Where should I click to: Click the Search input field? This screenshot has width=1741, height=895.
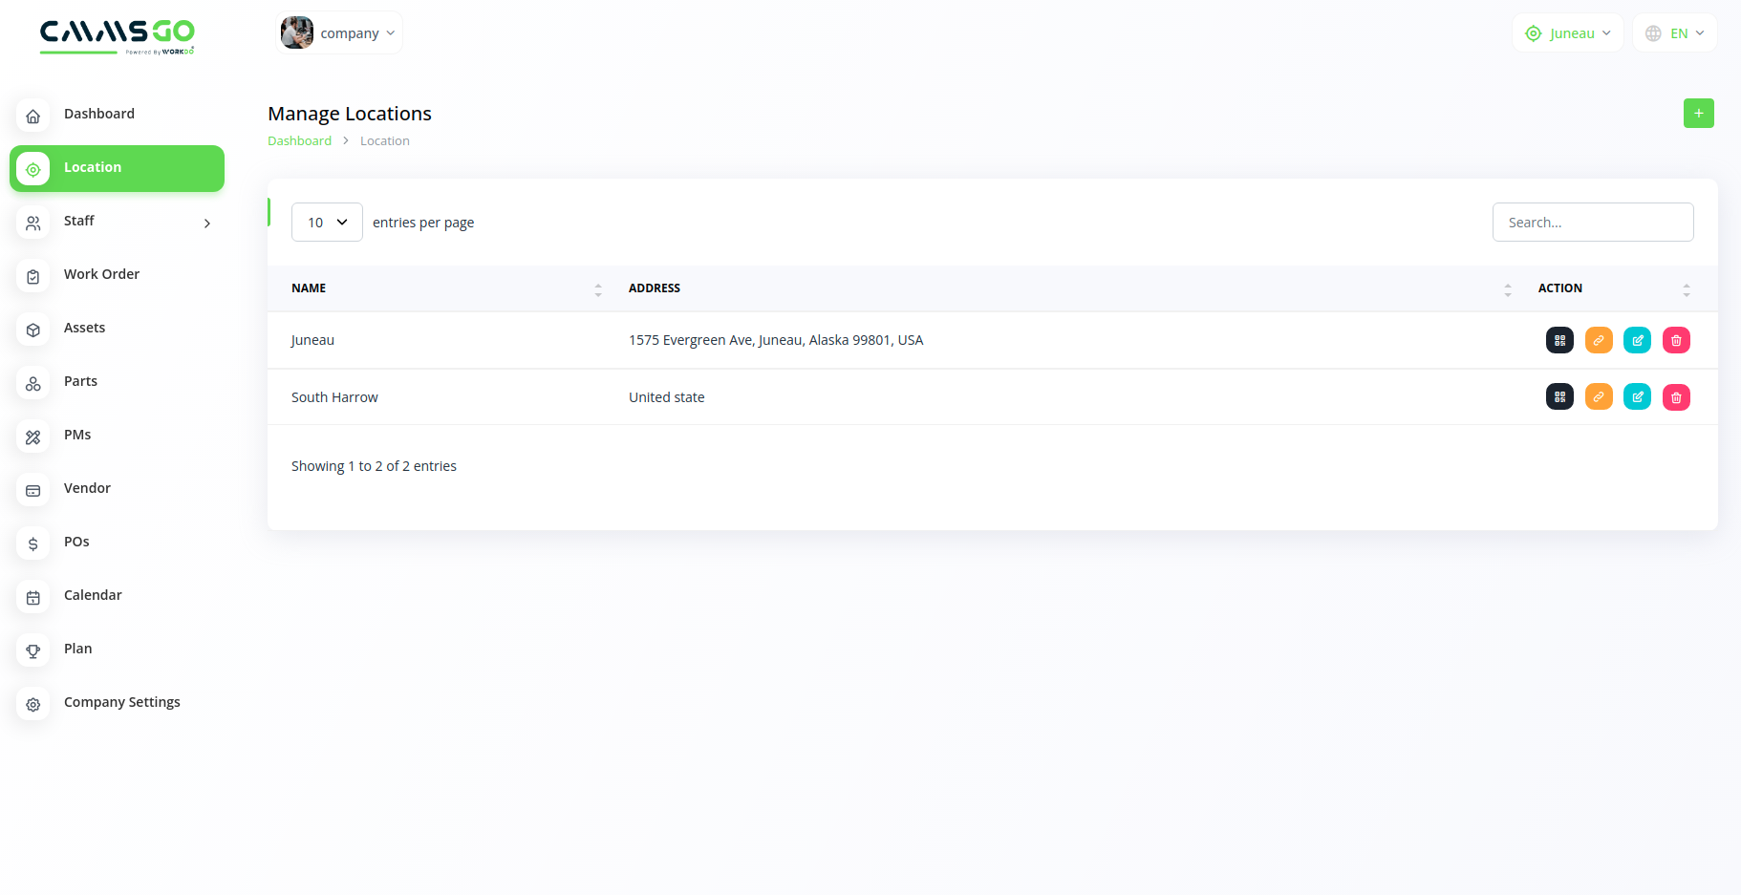coord(1592,223)
